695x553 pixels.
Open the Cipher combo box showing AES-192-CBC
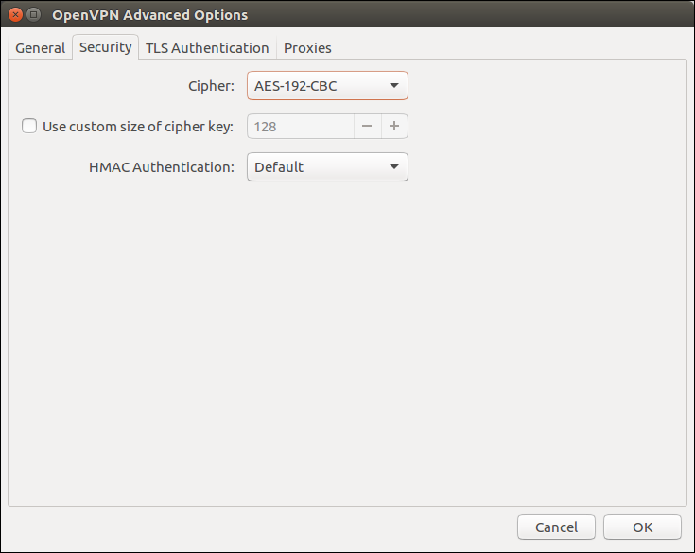317,86
